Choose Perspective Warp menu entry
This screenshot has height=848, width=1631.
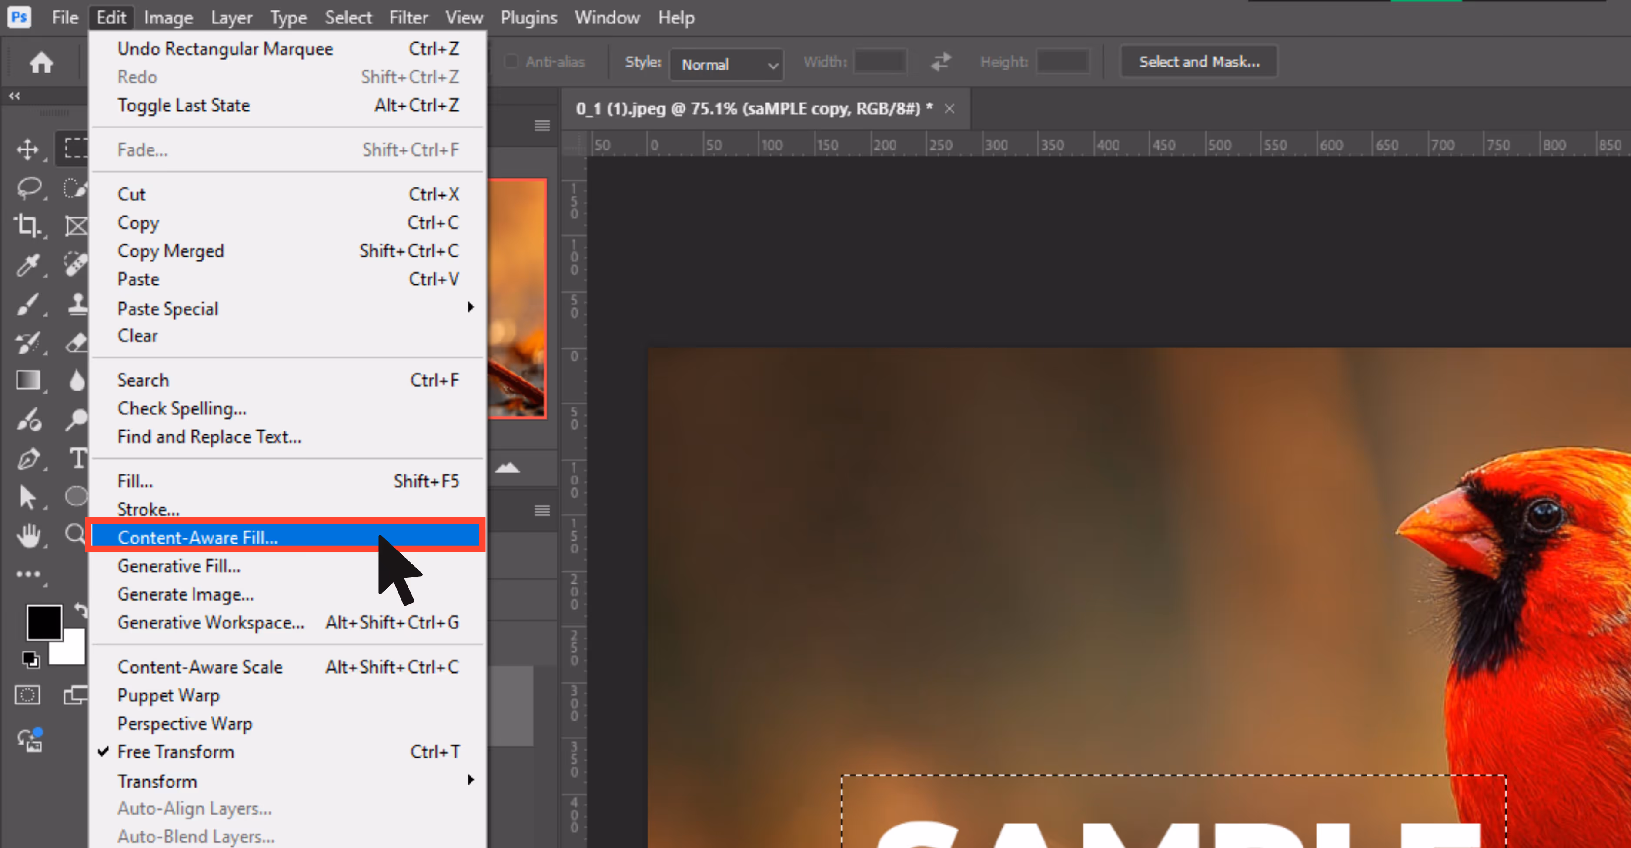pyautogui.click(x=289, y=723)
